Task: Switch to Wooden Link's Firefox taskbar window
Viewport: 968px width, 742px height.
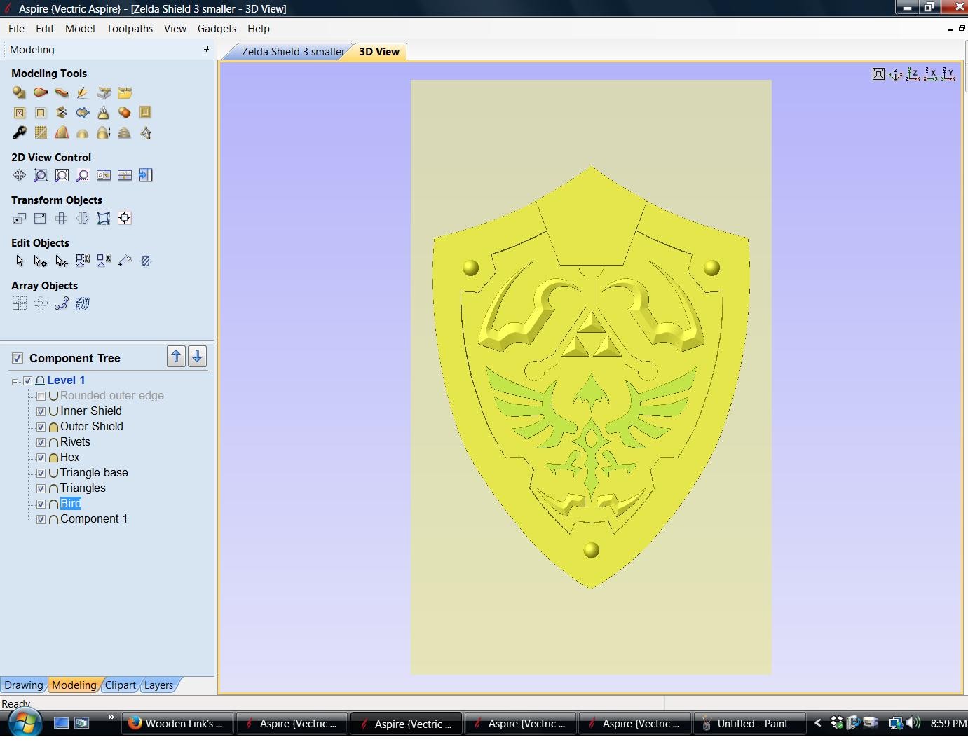Action: (177, 724)
